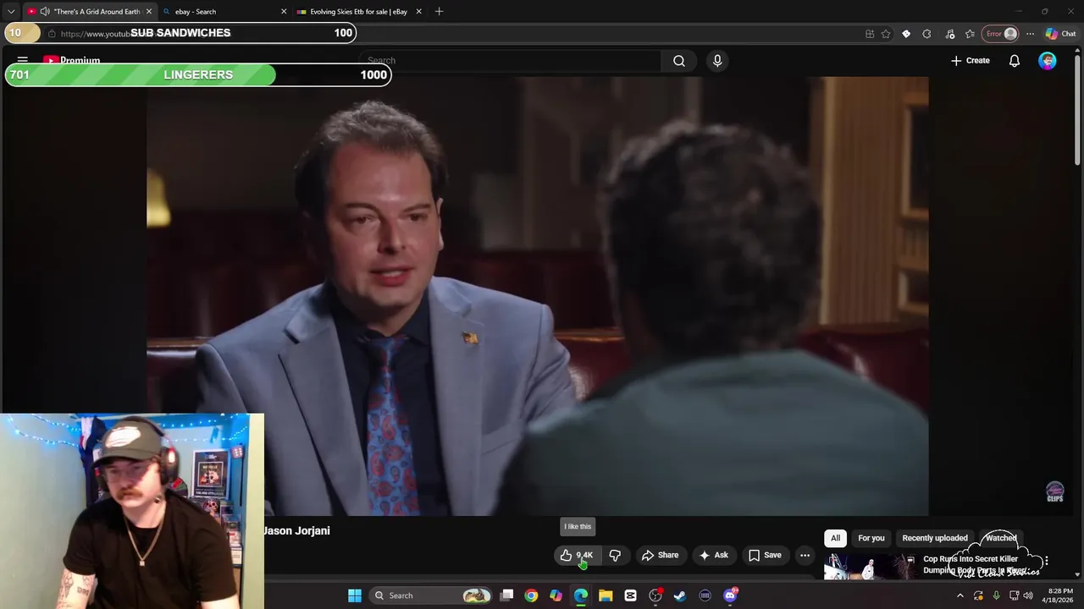This screenshot has height=609, width=1084.
Task: Select the For you filter chip
Action: pos(871,538)
